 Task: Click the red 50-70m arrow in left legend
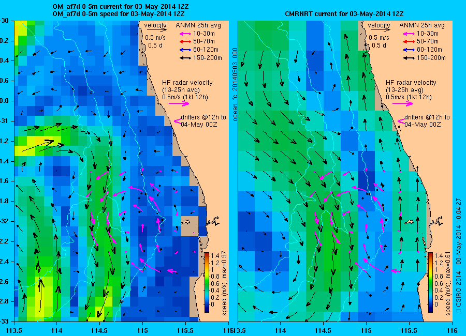pyautogui.click(x=185, y=41)
